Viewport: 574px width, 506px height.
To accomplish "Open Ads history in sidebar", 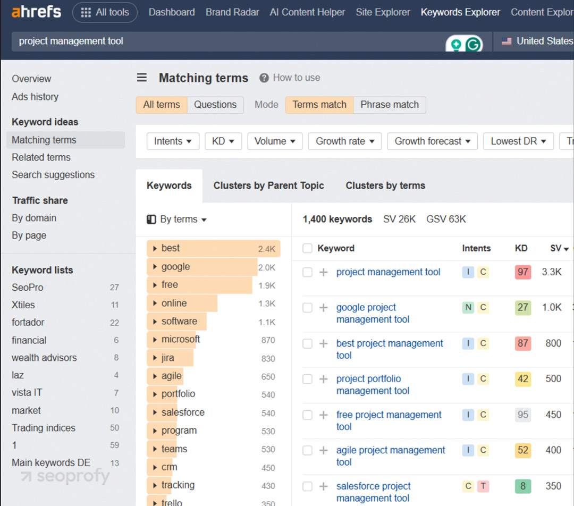I will coord(35,97).
